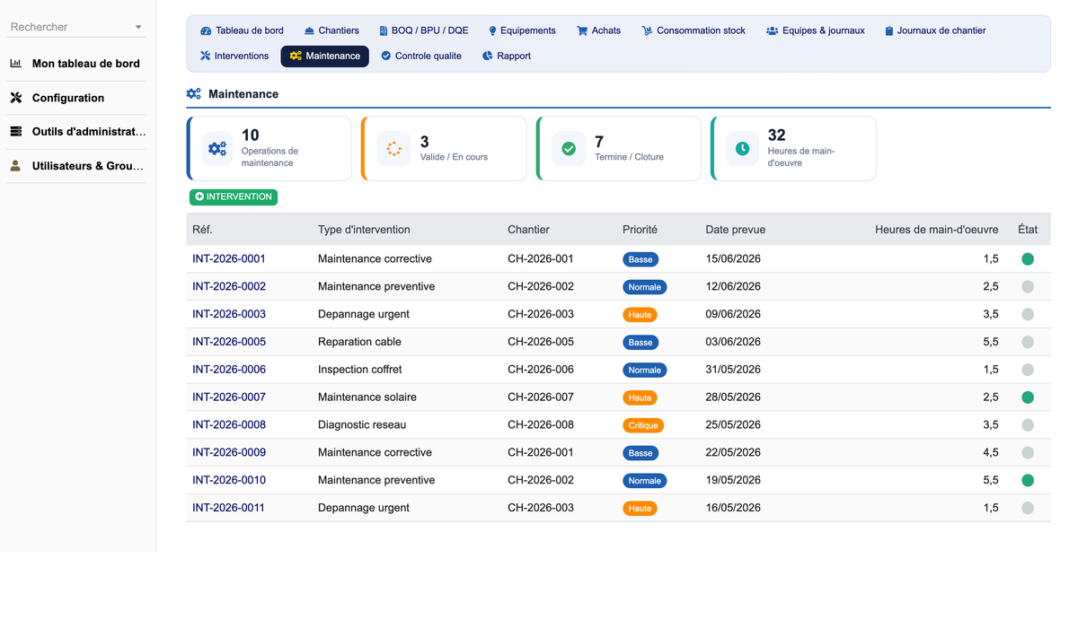
Task: Click the 4,5 hours value cell
Action: click(990, 452)
